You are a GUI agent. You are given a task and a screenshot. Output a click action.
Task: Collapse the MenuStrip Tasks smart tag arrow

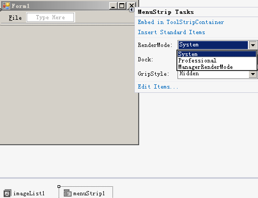click(x=132, y=10)
